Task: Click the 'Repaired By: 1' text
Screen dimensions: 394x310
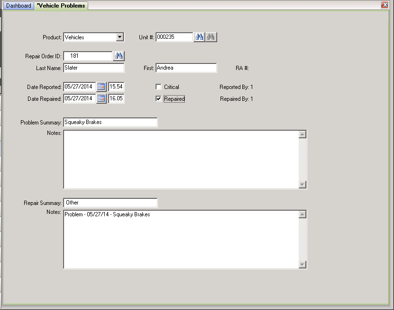Action: (237, 99)
